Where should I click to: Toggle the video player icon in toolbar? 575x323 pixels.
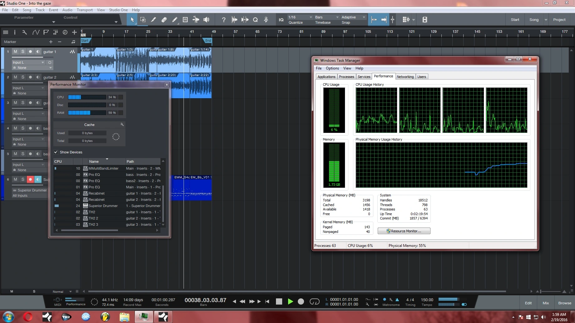tap(425, 20)
